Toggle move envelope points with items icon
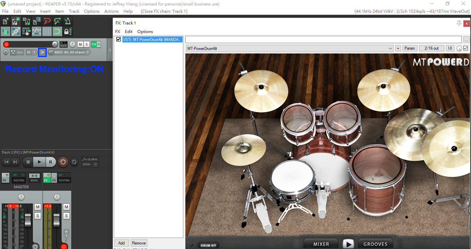Image resolution: width=471 pixels, height=249 pixels. [36, 31]
